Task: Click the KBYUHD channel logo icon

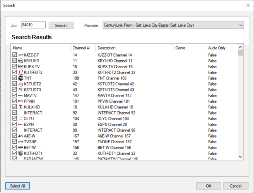Action: point(21,61)
